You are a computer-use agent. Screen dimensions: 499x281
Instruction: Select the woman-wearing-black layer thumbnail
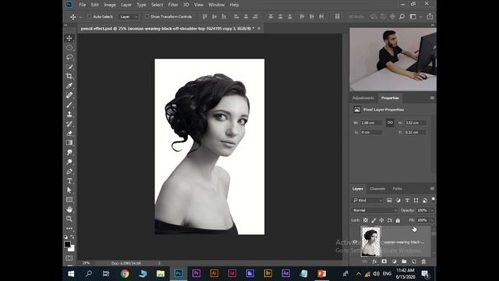point(371,241)
